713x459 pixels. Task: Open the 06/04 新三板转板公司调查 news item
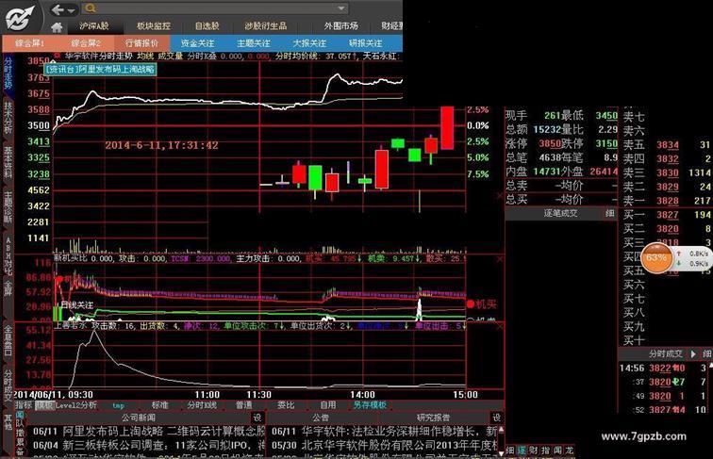[149, 445]
